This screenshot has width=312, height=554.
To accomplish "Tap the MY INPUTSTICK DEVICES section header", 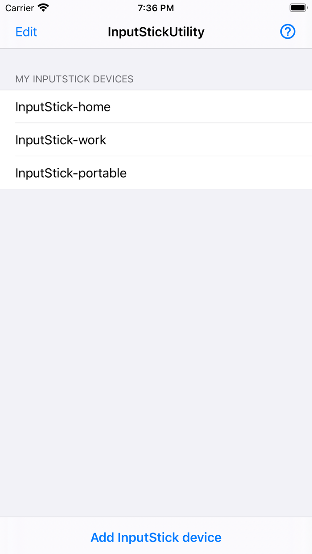I will [74, 79].
